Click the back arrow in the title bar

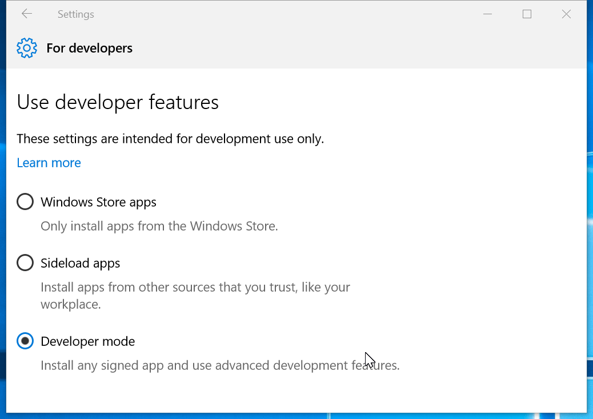pyautogui.click(x=27, y=14)
